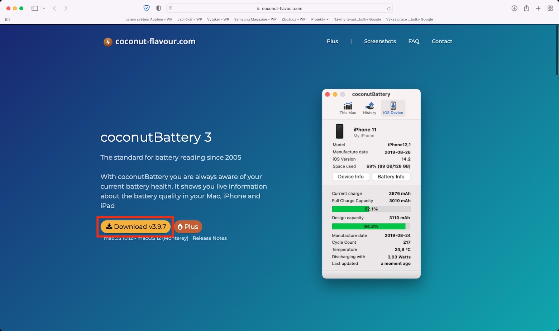Open the Výkaz práce bookmark

(x=410, y=19)
